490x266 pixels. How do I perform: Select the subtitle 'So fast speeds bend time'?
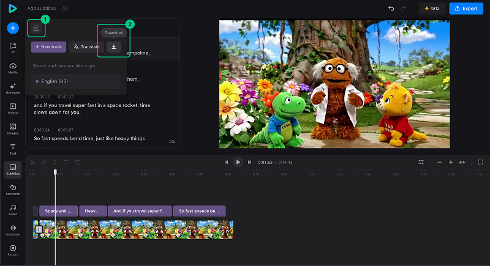tap(89, 138)
